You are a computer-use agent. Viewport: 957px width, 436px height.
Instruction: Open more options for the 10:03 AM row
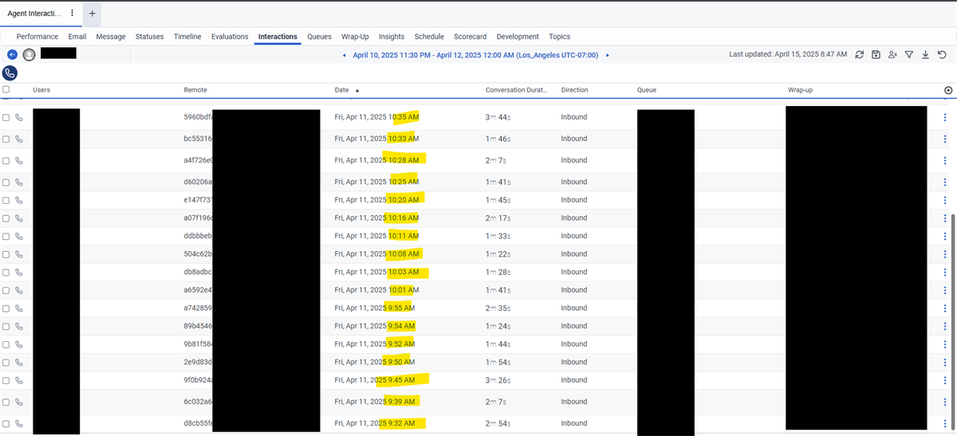pyautogui.click(x=945, y=272)
